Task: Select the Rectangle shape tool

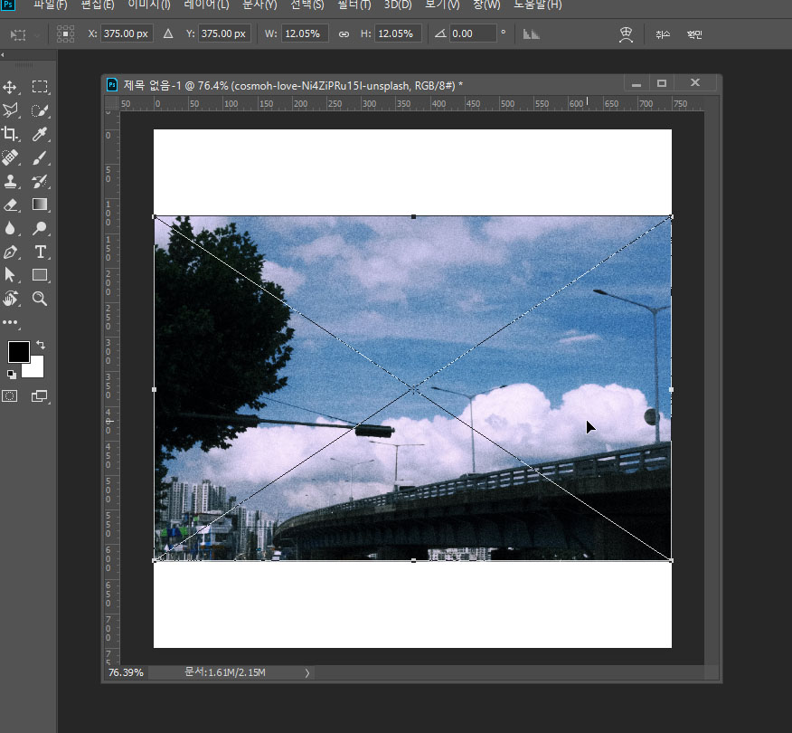Action: click(x=40, y=275)
